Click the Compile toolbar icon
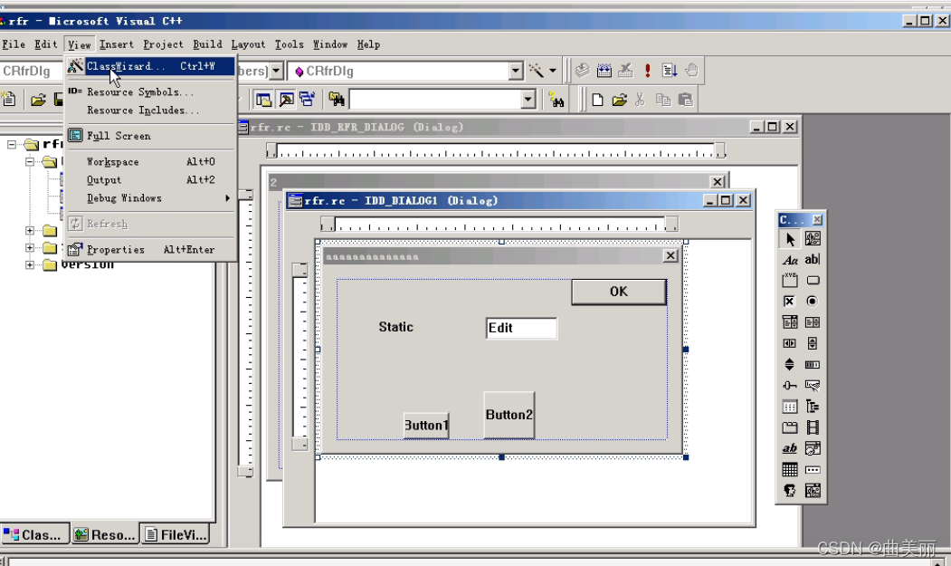This screenshot has height=566, width=951. click(582, 71)
